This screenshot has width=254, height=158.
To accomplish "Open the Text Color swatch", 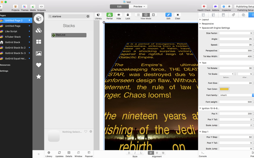I will (224, 89).
